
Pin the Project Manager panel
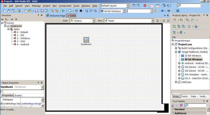(204, 15)
